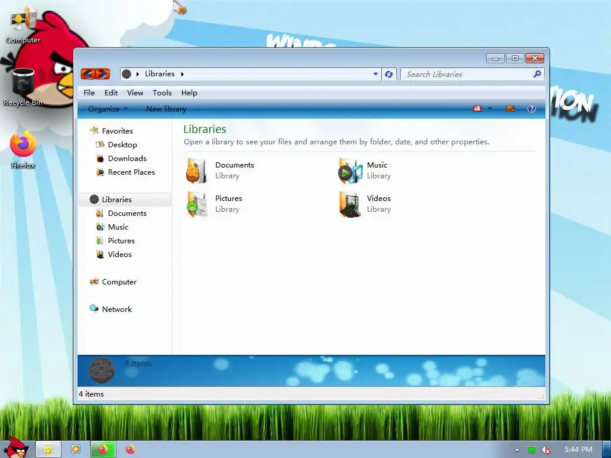
Task: Expand address bar history dropdown arrow
Action: pos(375,74)
